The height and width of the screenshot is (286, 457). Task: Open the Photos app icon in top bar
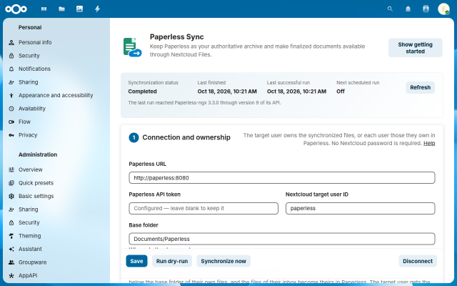click(79, 9)
